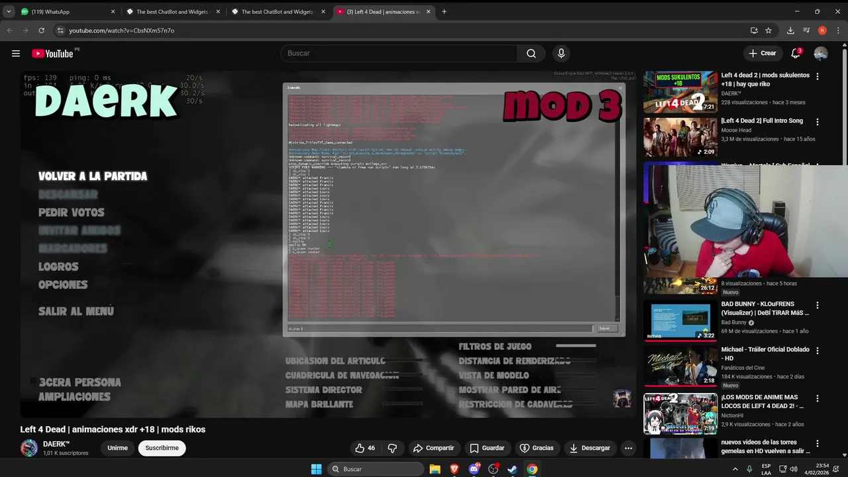Switch to second best ChatBot and Widgets tab
Viewport: 848px width, 477px height.
point(278,11)
